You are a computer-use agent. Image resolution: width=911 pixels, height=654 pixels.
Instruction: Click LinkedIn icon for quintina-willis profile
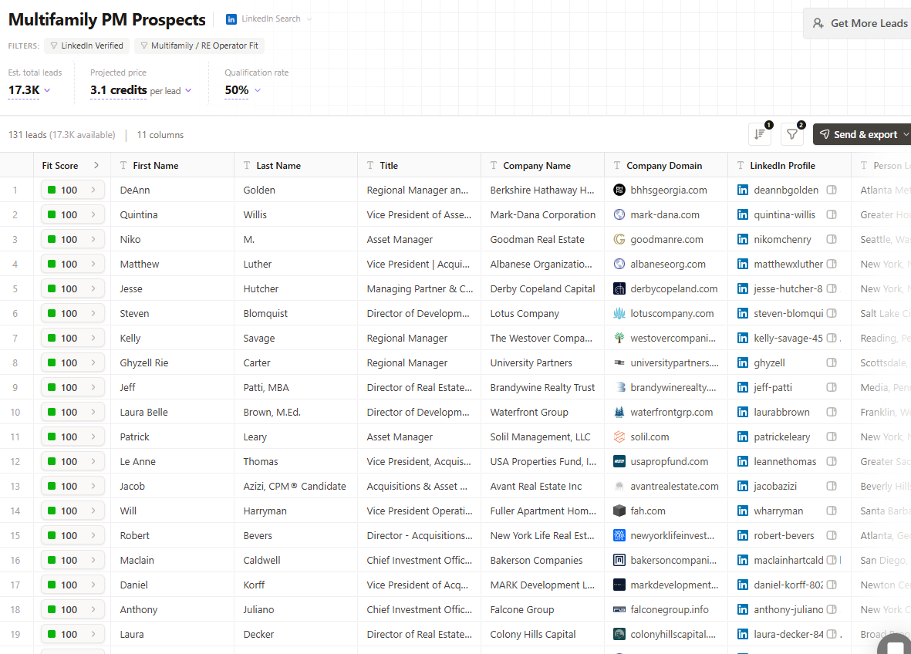pos(743,214)
